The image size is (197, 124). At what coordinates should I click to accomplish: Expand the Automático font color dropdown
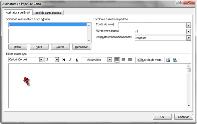110,59
